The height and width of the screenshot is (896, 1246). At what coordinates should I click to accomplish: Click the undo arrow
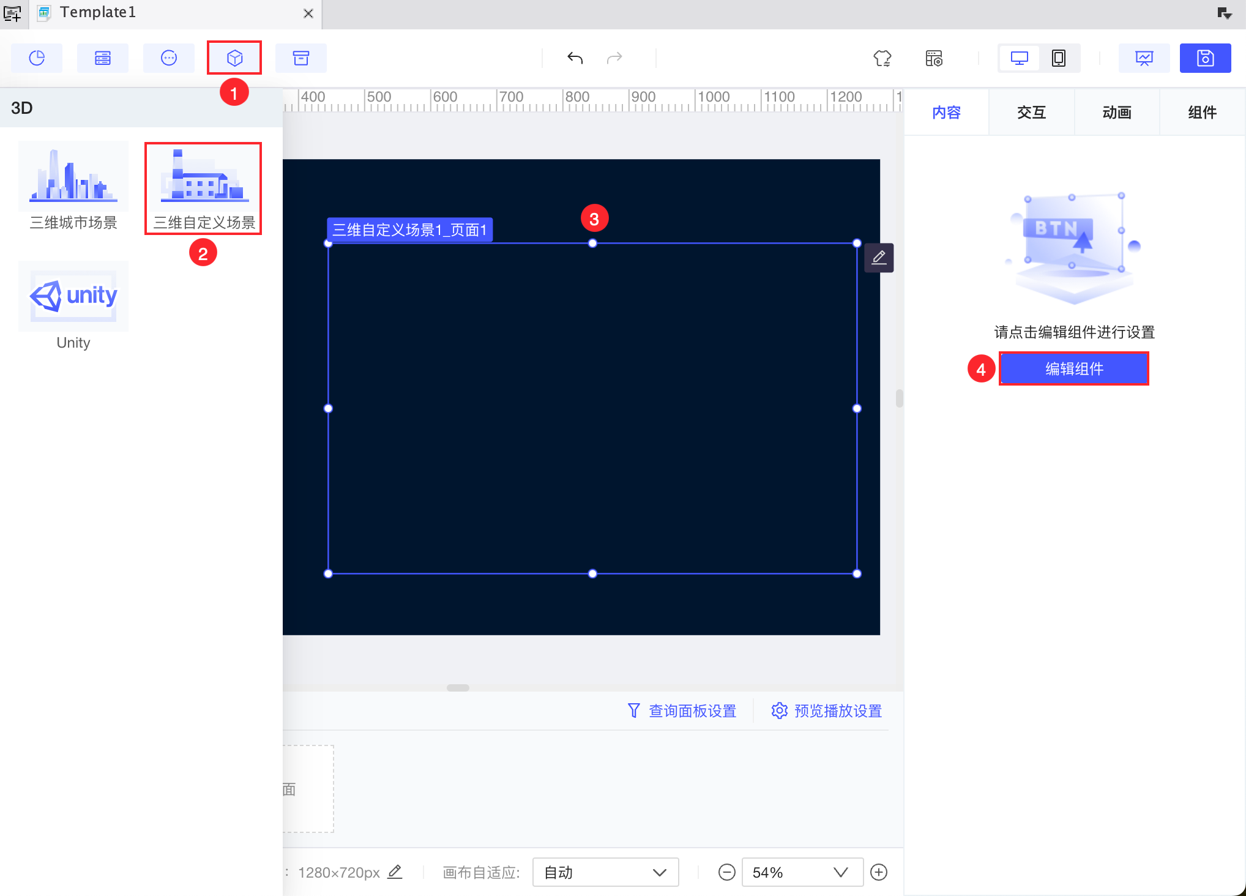[x=575, y=58]
